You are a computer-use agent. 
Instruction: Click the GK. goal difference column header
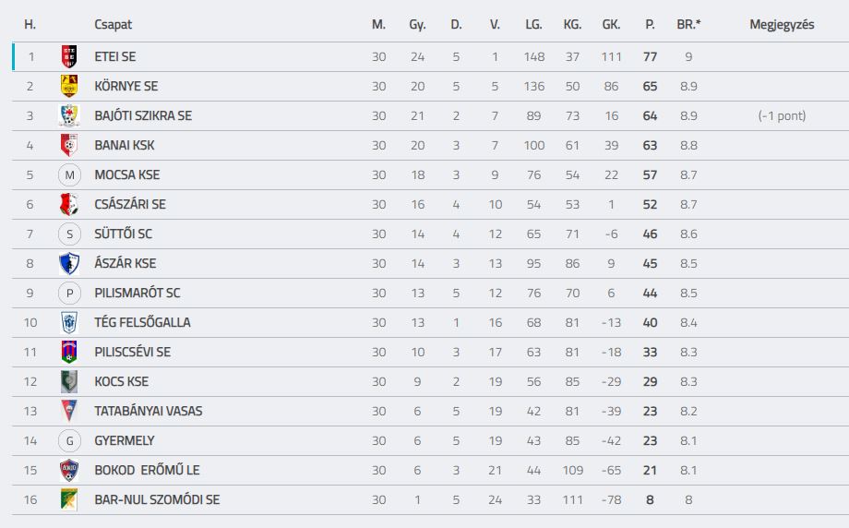[x=611, y=24]
